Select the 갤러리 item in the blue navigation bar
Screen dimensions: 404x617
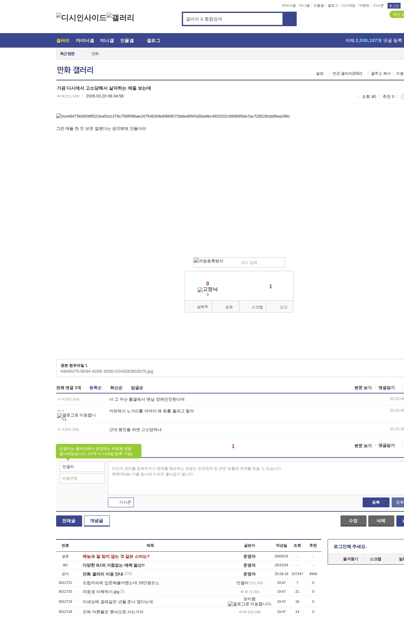tap(63, 40)
